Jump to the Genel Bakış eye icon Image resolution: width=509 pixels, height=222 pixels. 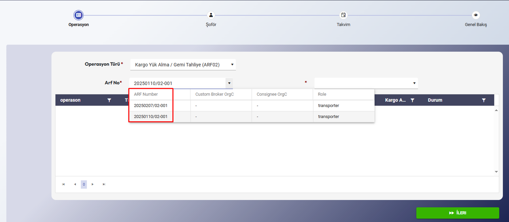tap(476, 15)
